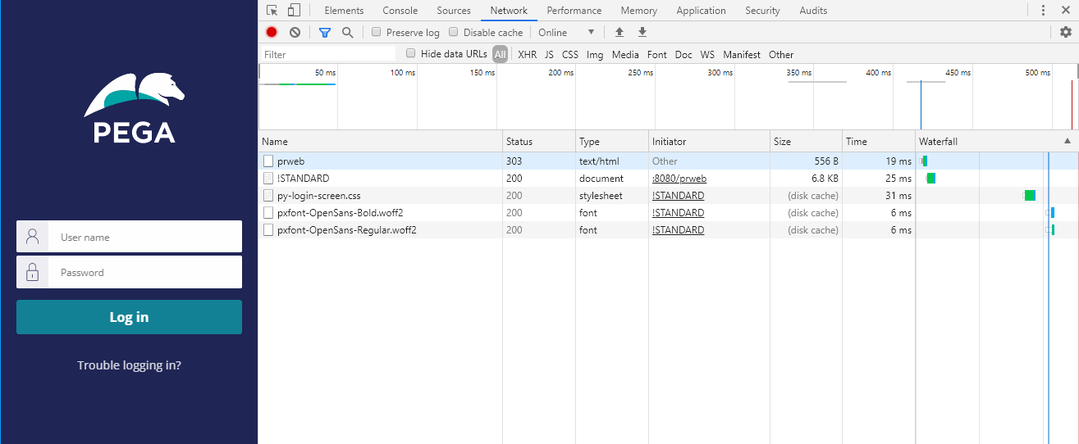Filter requests by Manifest
This screenshot has height=444, width=1079.
click(x=742, y=55)
